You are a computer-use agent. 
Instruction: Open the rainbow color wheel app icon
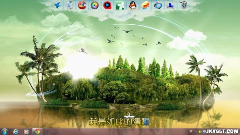pyautogui.click(x=95, y=5)
